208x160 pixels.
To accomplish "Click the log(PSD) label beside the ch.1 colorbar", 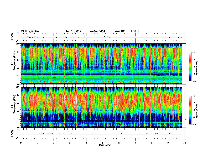I will [x=197, y=68].
